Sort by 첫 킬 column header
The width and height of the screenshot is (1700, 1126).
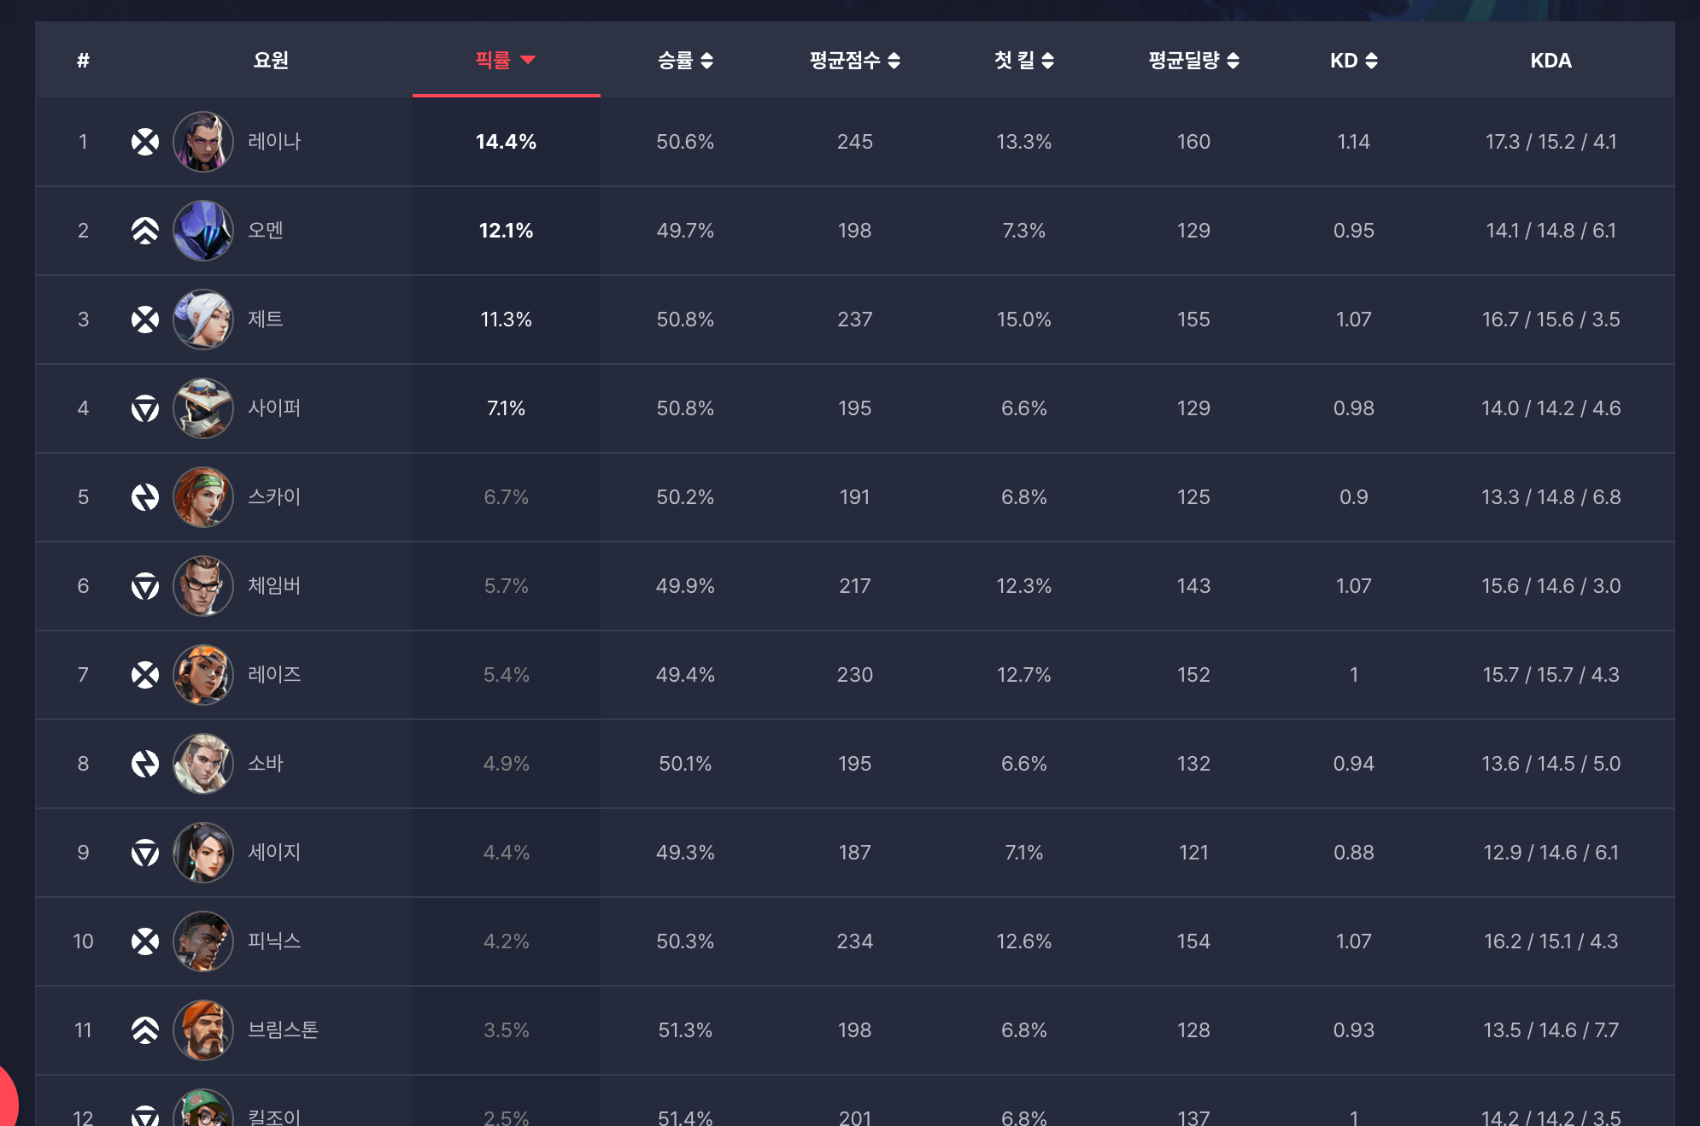[x=1023, y=60]
